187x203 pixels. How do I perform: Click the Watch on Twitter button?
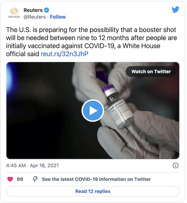[151, 72]
